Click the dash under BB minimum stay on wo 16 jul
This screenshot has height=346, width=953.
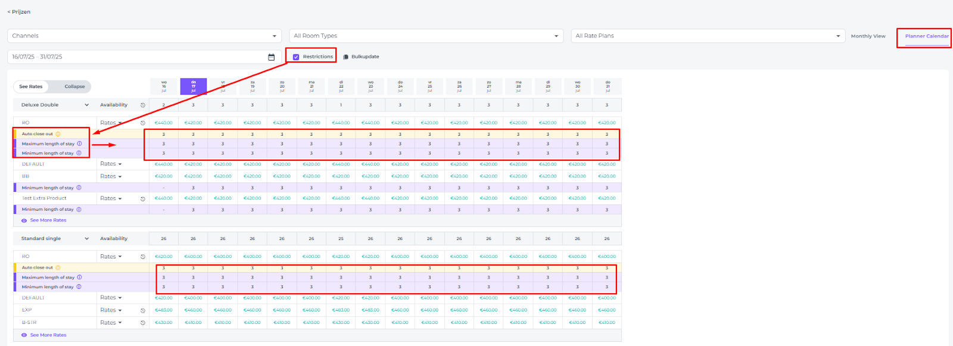pyautogui.click(x=164, y=188)
